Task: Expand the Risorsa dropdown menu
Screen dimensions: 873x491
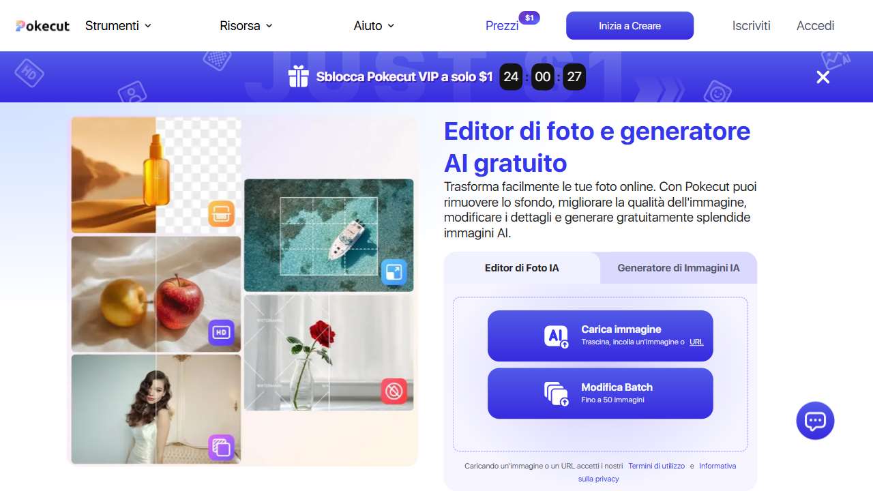Action: click(246, 26)
